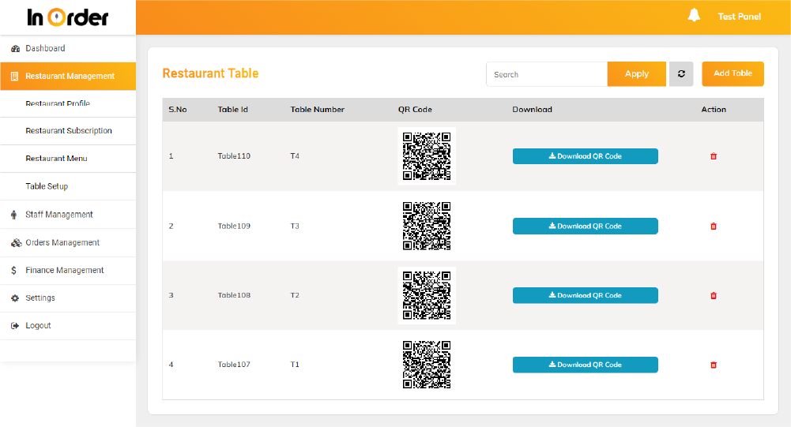Select the Table110 cell
This screenshot has height=427, width=791.
tap(234, 156)
